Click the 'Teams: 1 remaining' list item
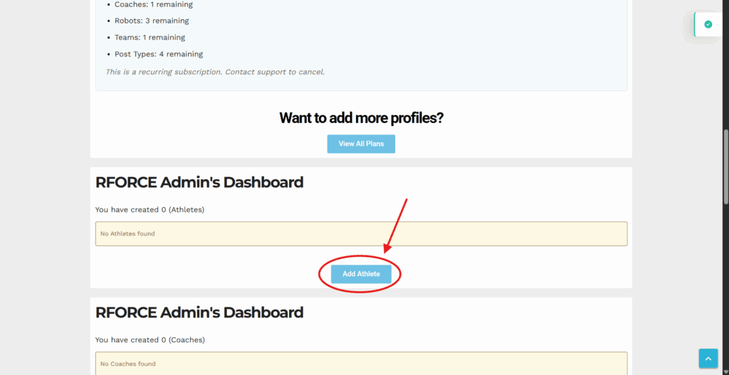This screenshot has width=729, height=375. (x=150, y=37)
